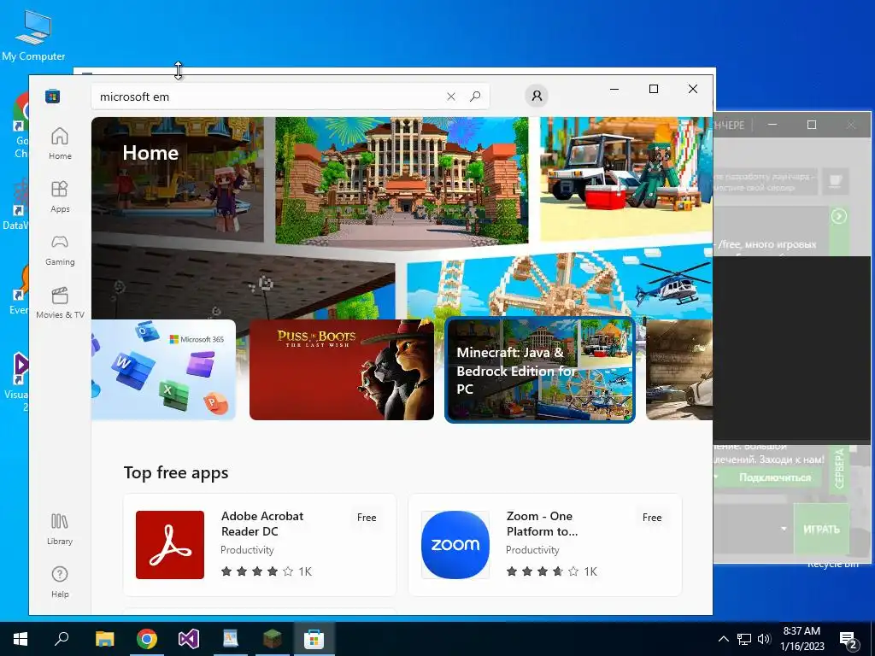The image size is (875, 656).
Task: Go to Home in Store sidebar
Action: [60, 143]
